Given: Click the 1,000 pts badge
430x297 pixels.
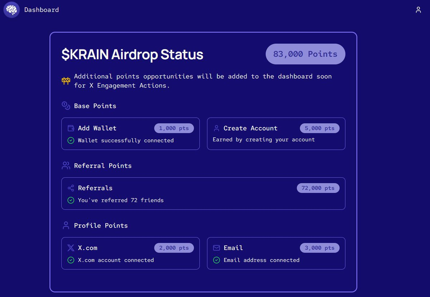Looking at the screenshot, I should coord(174,128).
